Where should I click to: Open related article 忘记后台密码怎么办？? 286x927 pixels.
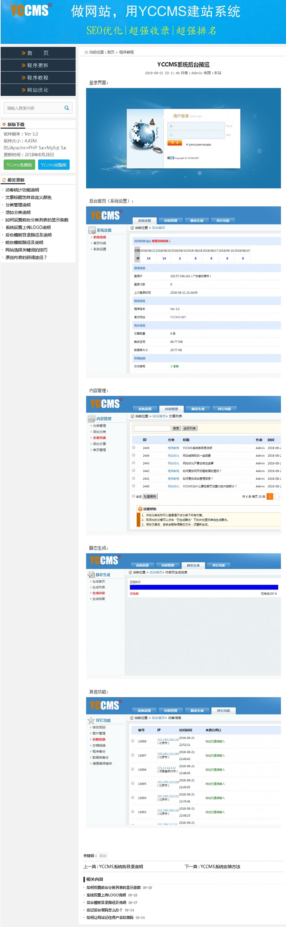click(104, 910)
